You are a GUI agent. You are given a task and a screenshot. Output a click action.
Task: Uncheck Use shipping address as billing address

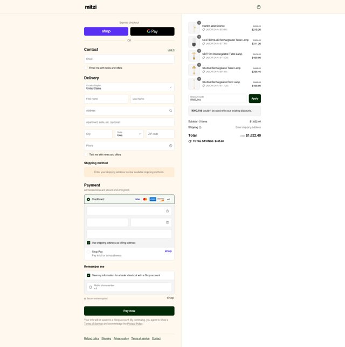(x=88, y=243)
